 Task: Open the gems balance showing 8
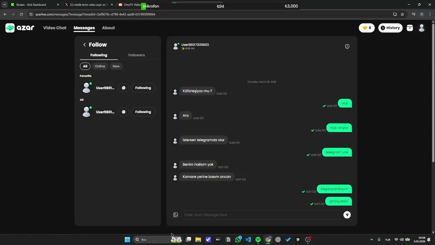tap(367, 28)
